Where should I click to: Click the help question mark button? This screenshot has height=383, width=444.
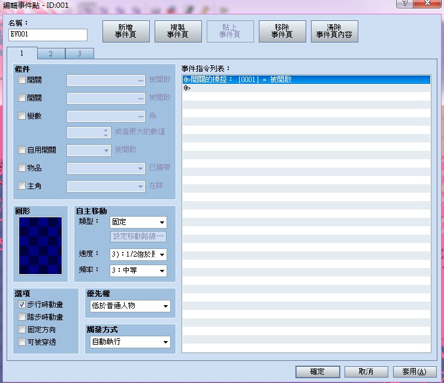point(404,4)
